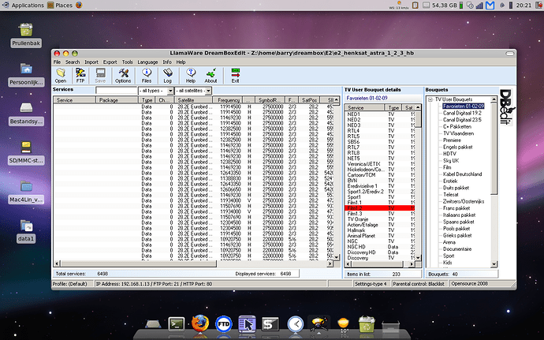Select the Animal Planet service row
Screen dimensions: 544x340
click(x=380, y=236)
